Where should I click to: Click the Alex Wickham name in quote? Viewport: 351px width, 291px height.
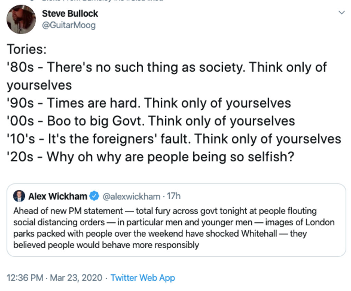(x=58, y=196)
